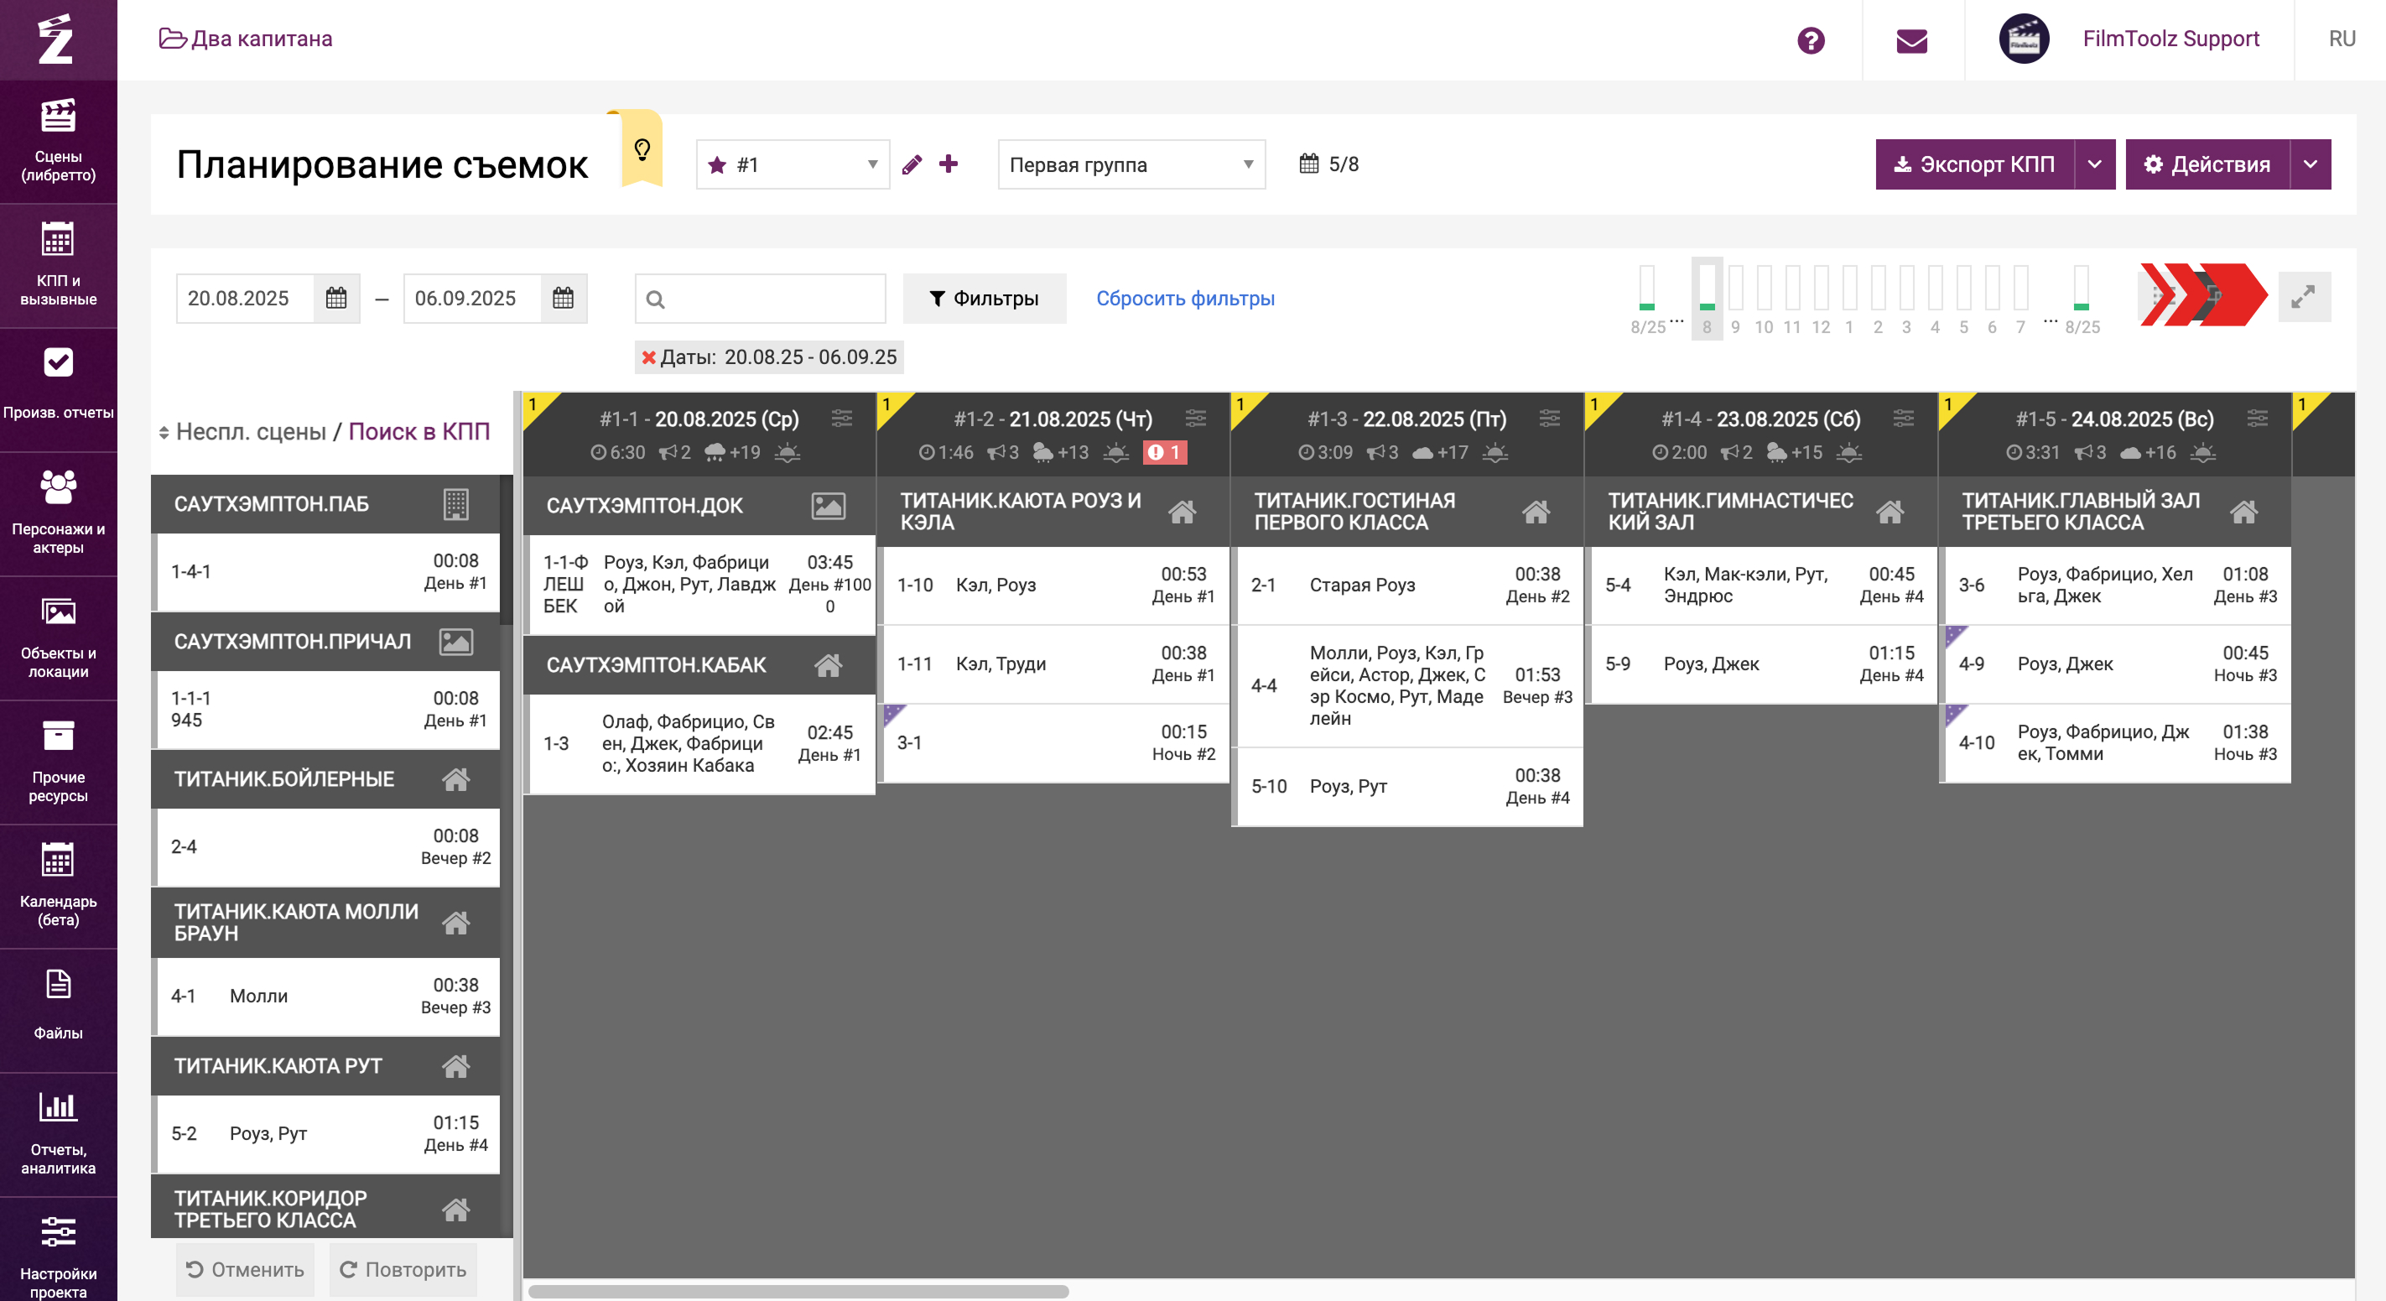2386x1301 pixels.
Task: Add new schedule version plus icon
Action: coord(948,164)
